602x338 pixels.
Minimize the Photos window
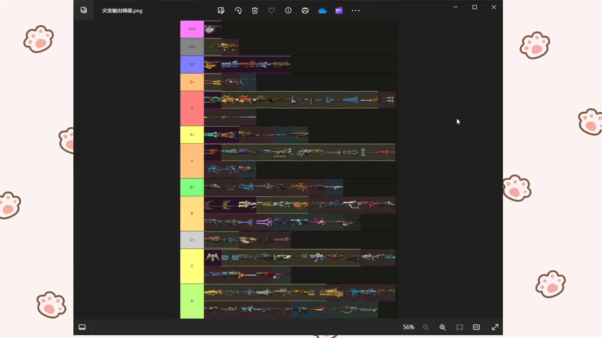pyautogui.click(x=456, y=7)
